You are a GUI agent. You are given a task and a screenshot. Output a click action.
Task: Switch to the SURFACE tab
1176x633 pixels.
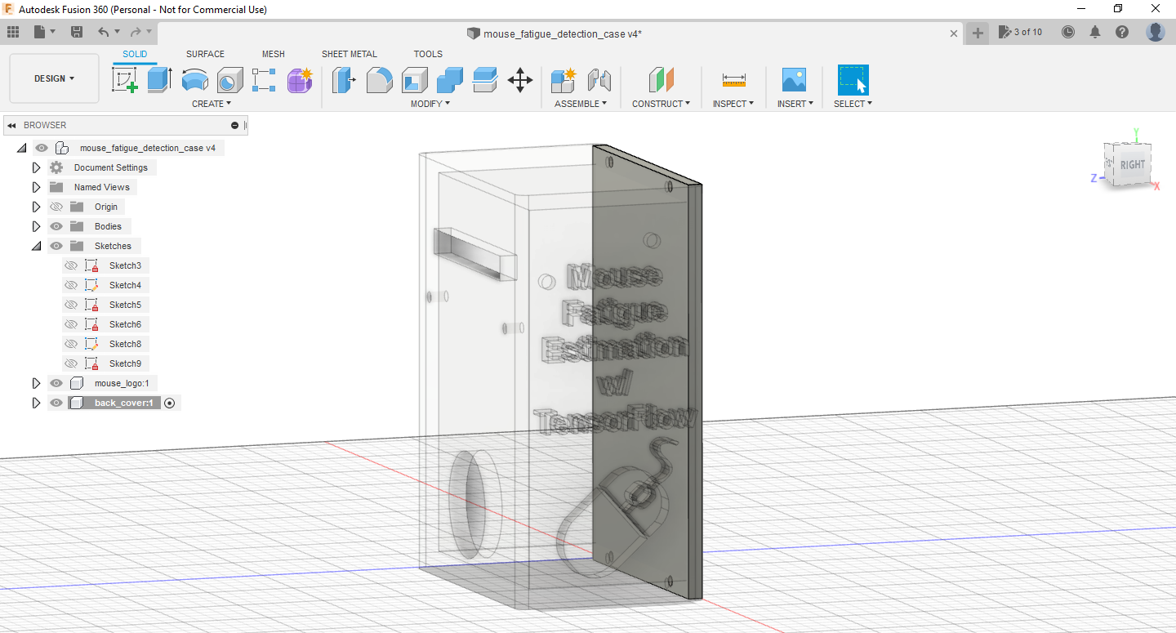click(x=205, y=54)
